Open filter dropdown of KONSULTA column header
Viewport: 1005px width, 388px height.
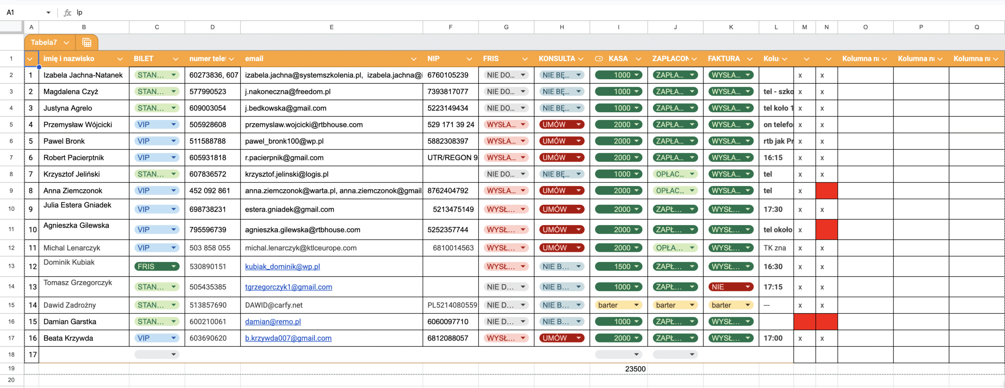(x=581, y=59)
